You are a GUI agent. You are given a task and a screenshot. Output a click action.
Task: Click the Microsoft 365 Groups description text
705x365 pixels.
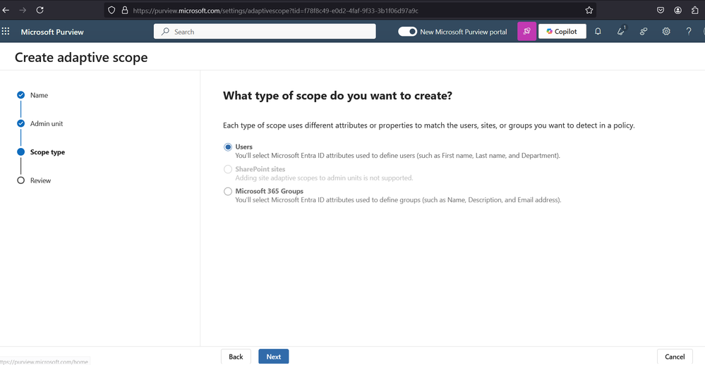[398, 200]
